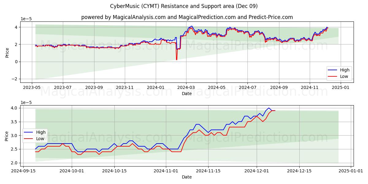
Task: Click the top chart's '2024-01' x-axis label
Action: tap(156, 87)
